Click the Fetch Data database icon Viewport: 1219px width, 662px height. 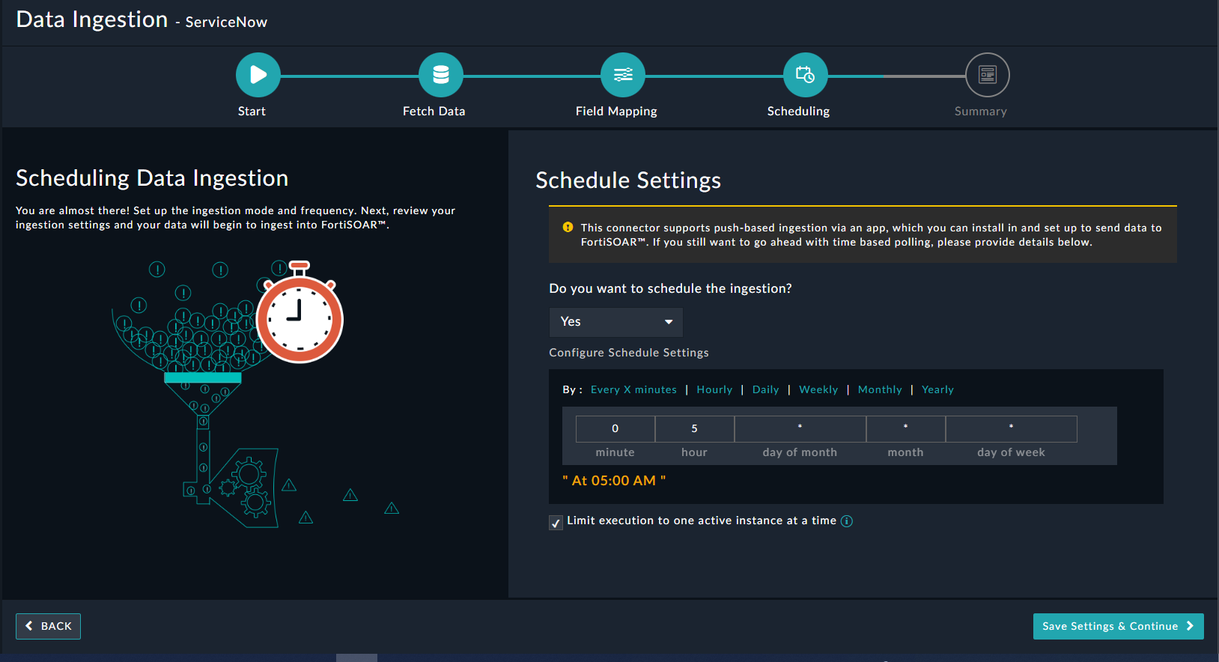(440, 75)
